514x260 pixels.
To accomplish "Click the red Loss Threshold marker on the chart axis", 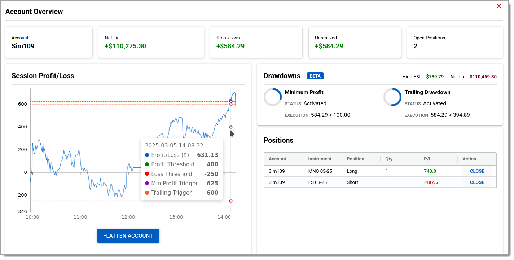I will (x=231, y=201).
